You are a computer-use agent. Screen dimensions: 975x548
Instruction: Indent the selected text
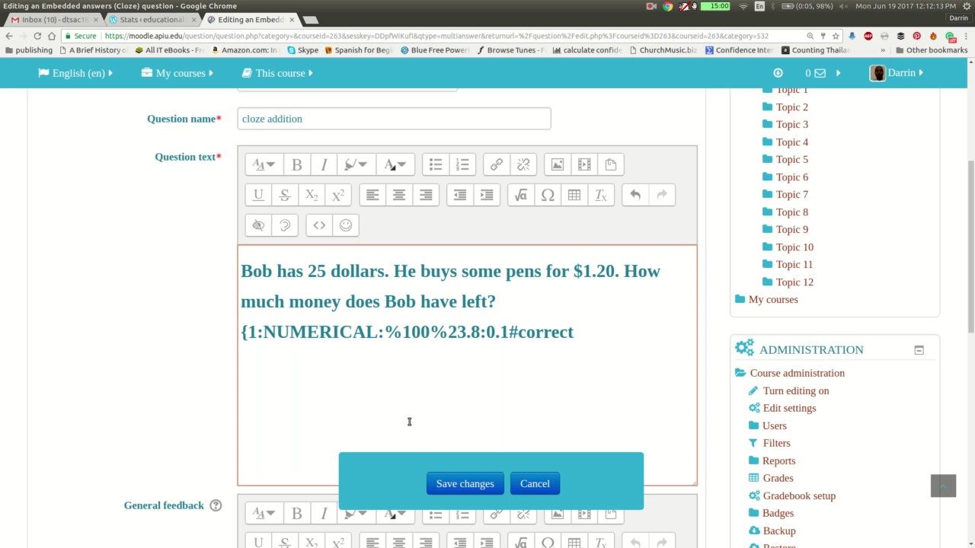(487, 195)
